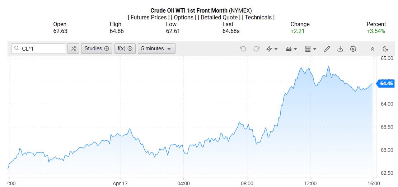Open the pencil drawing tools
The height and width of the screenshot is (187, 398).
pyautogui.click(x=327, y=49)
